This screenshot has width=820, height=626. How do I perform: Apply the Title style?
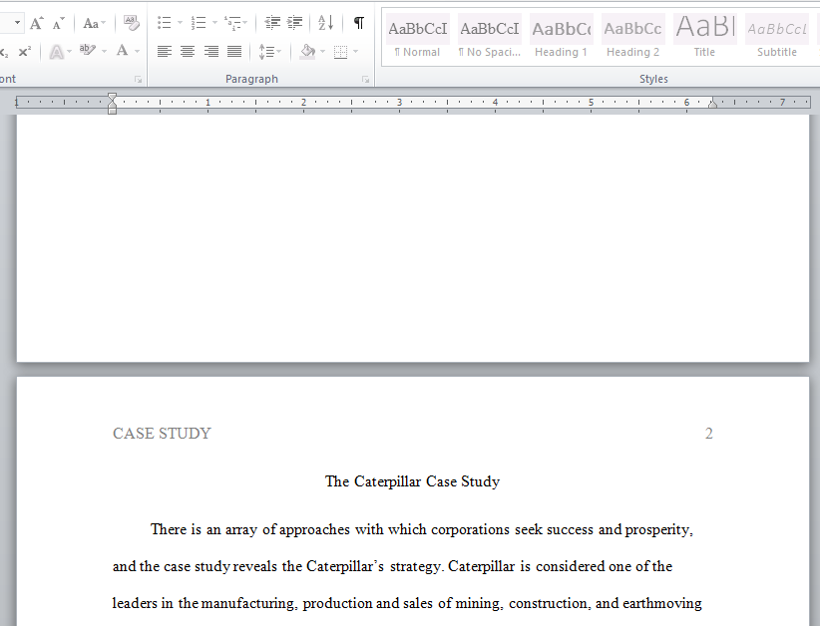[x=704, y=37]
